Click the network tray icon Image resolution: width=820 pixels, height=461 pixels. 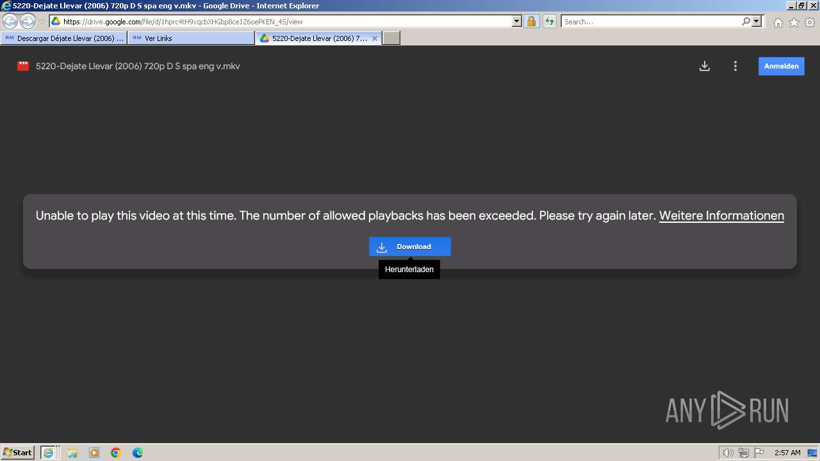(744, 453)
